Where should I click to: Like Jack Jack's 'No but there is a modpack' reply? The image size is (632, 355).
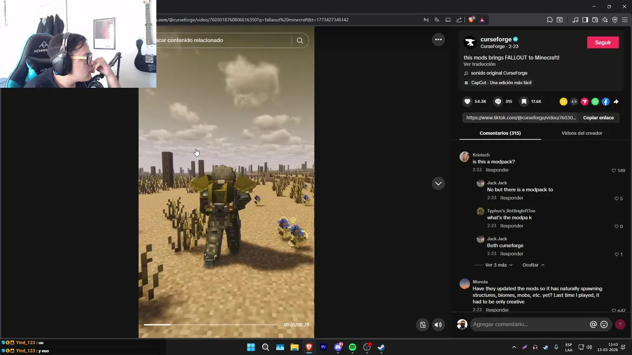(616, 199)
